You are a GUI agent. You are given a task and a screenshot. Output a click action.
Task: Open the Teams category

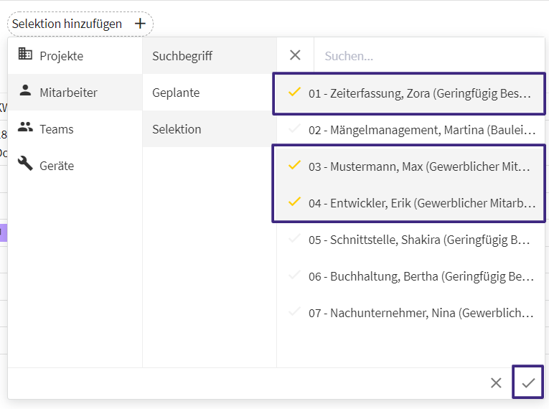tap(75, 129)
